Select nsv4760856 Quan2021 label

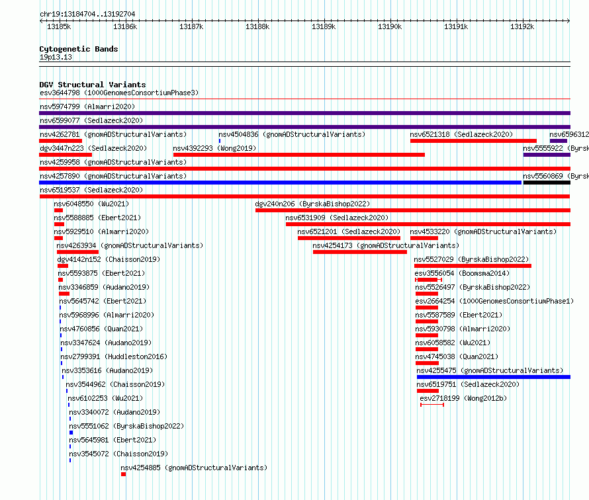pyautogui.click(x=101, y=329)
